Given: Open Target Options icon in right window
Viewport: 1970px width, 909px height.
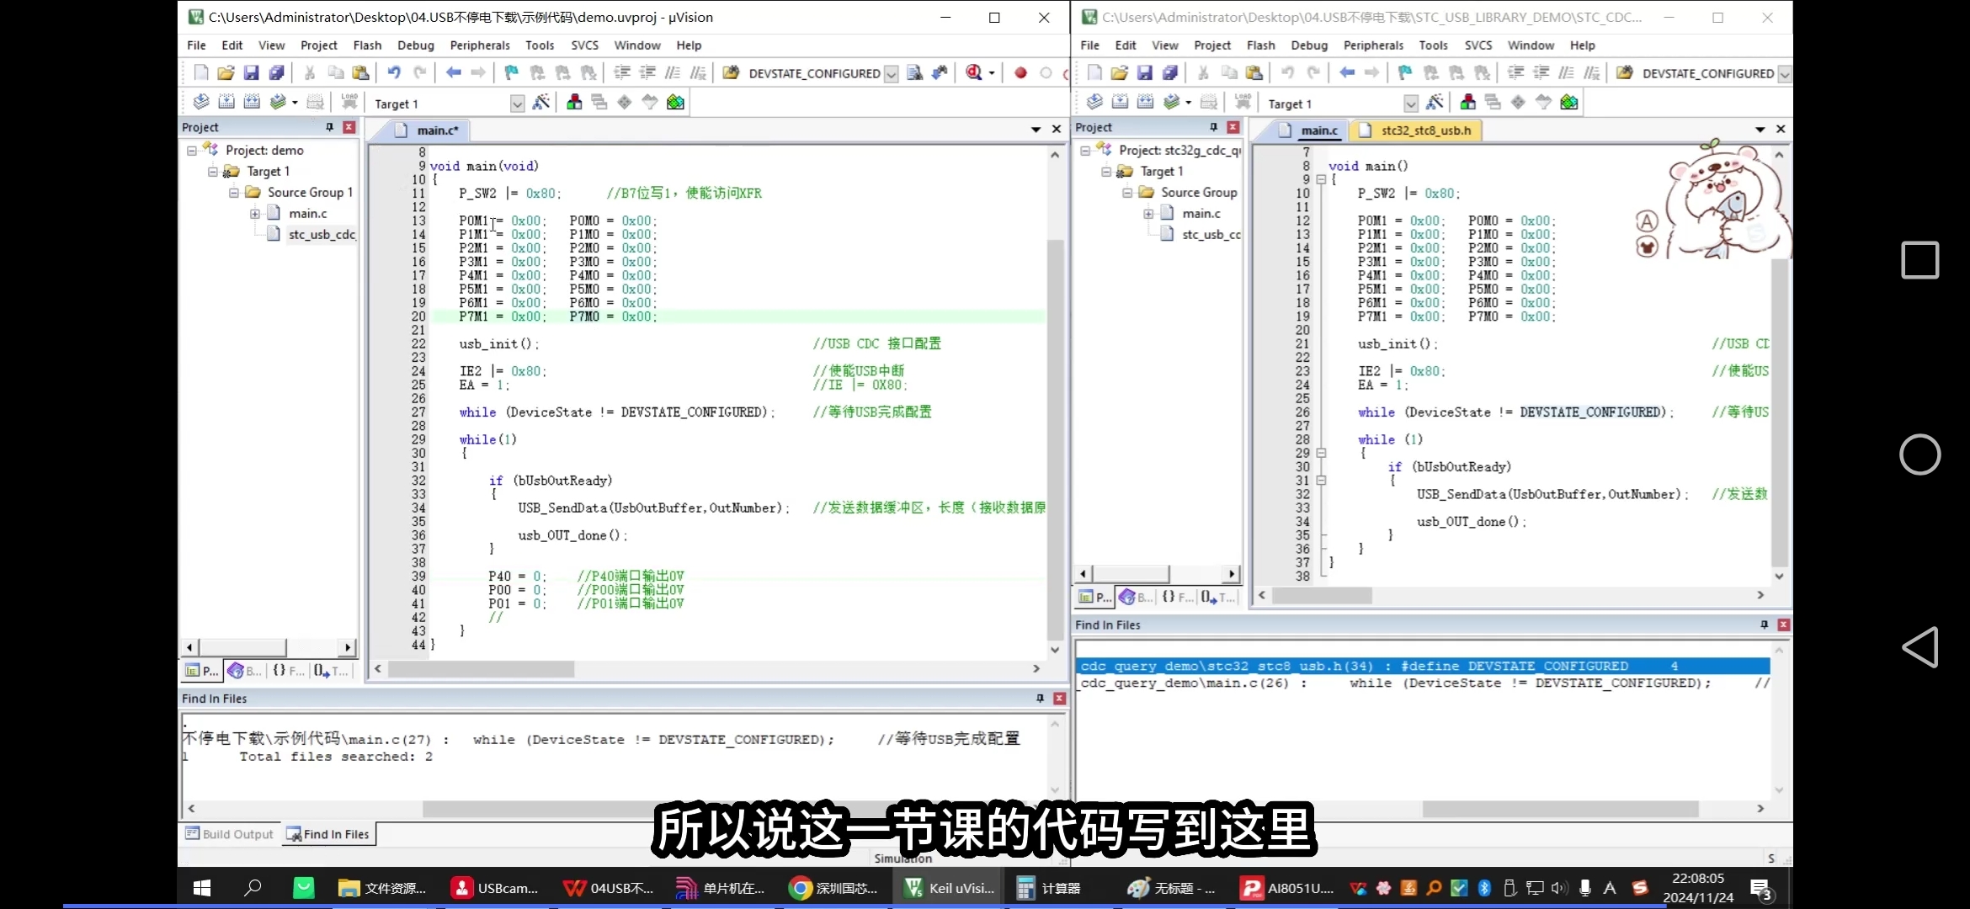Looking at the screenshot, I should click(x=1435, y=103).
